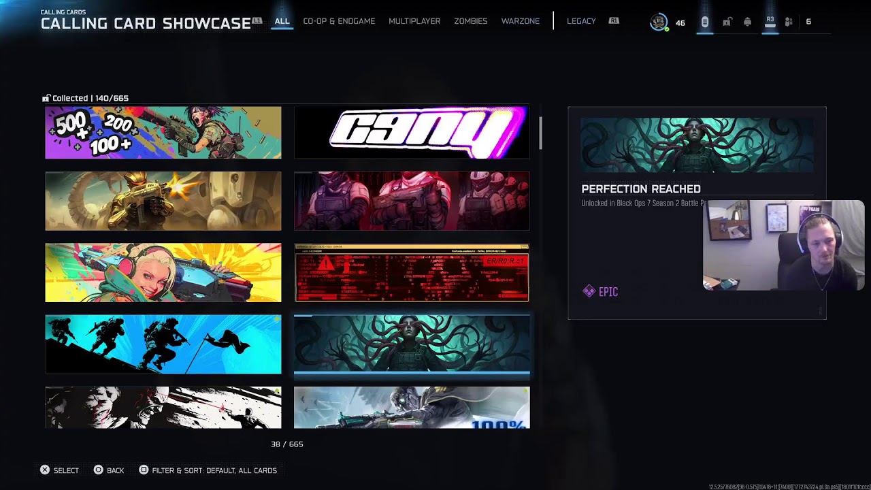Open the stacked menu icon in header
The image size is (871, 490).
[705, 22]
